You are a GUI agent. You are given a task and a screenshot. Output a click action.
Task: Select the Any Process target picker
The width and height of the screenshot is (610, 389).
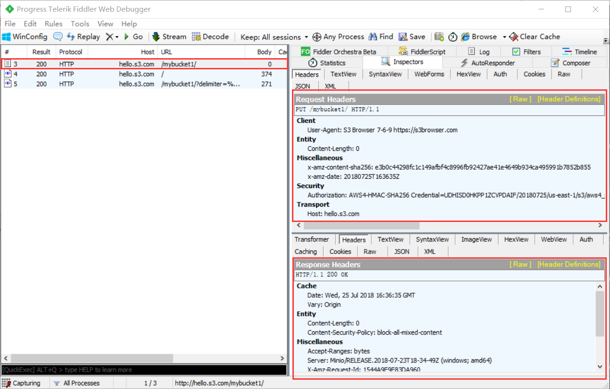(x=338, y=37)
